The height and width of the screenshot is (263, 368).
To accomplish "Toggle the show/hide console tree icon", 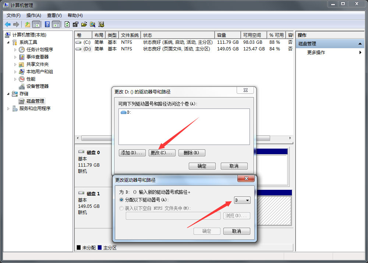I will (36, 24).
